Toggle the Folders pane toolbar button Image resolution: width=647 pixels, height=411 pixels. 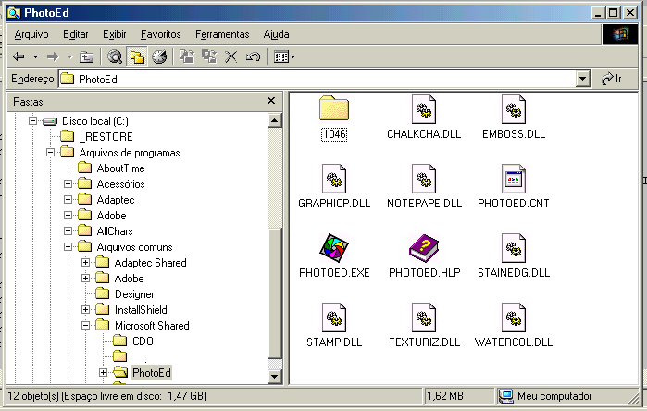click(x=137, y=57)
